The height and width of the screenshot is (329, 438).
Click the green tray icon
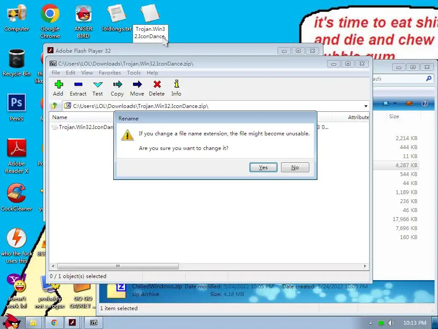pos(381,323)
